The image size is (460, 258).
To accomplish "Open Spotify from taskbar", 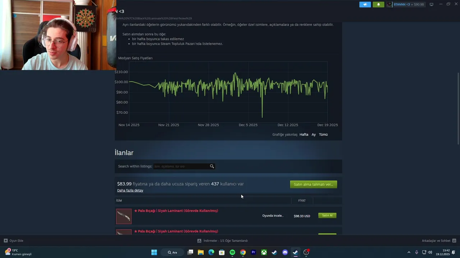I will pos(232,252).
